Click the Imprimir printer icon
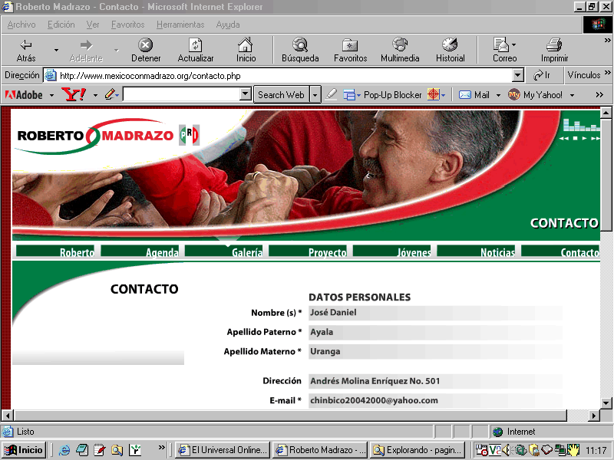Viewport: 614px width, 460px height. coord(554,45)
